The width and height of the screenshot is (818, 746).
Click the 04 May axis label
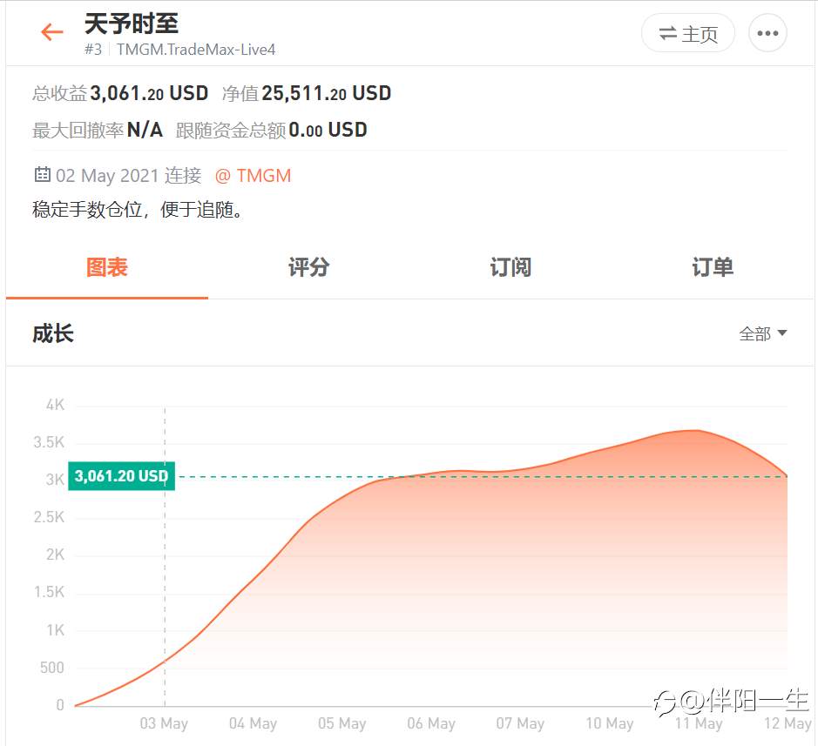pos(253,723)
